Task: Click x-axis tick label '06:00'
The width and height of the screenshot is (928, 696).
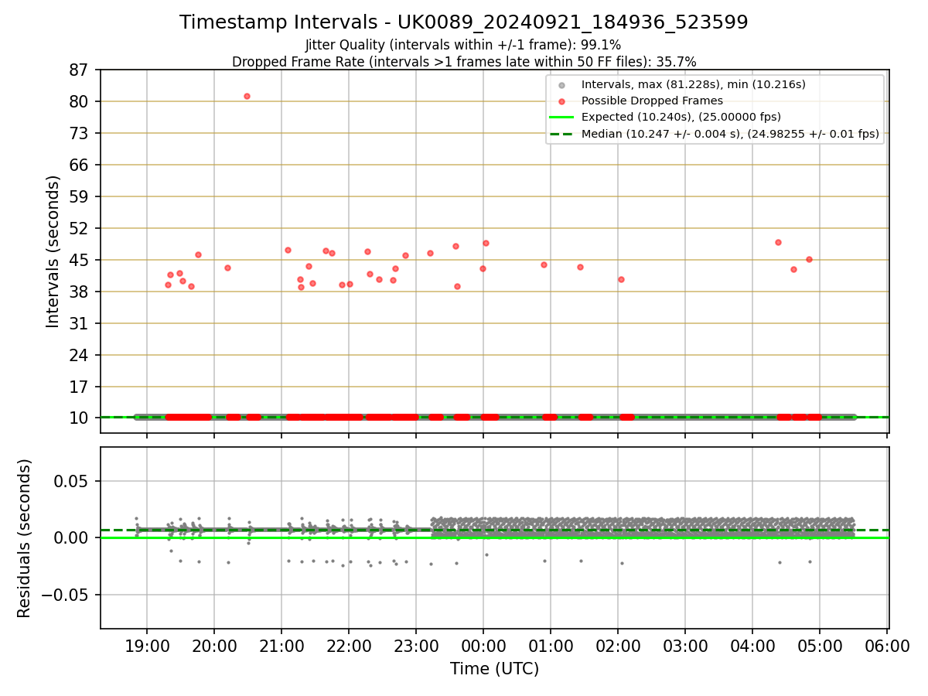Action: (x=887, y=647)
